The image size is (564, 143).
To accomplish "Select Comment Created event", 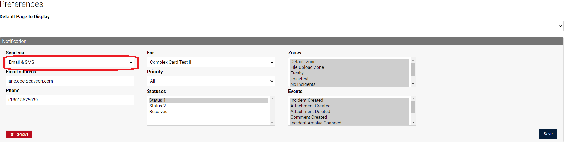I will coord(350,117).
